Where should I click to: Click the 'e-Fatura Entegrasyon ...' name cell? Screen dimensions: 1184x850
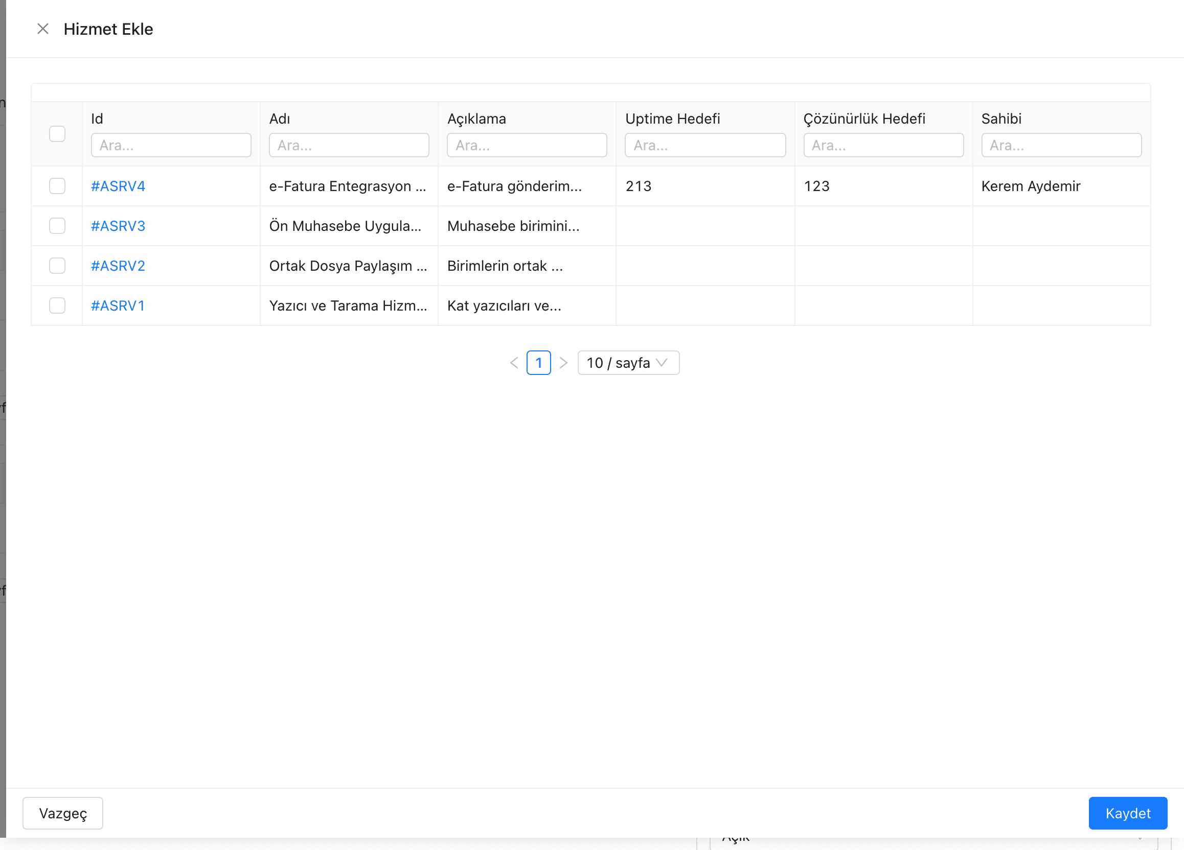pyautogui.click(x=349, y=186)
